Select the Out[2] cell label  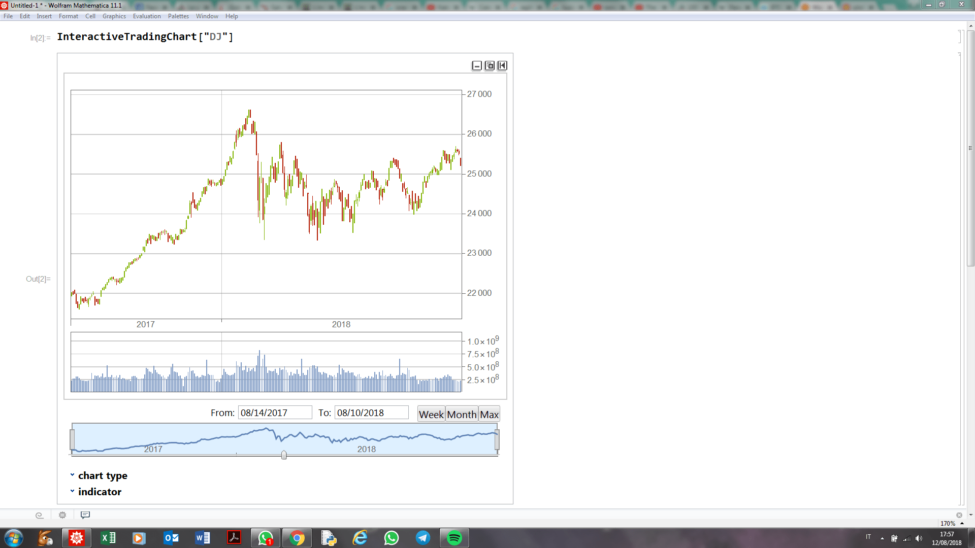[38, 279]
